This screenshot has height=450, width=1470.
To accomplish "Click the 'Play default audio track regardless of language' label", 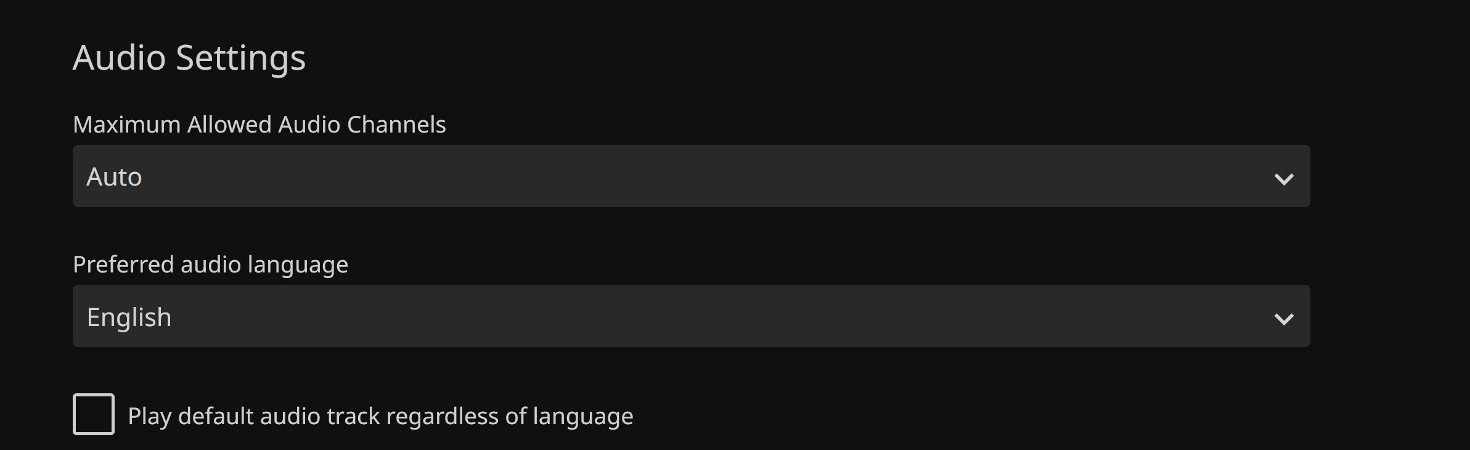I will [380, 416].
